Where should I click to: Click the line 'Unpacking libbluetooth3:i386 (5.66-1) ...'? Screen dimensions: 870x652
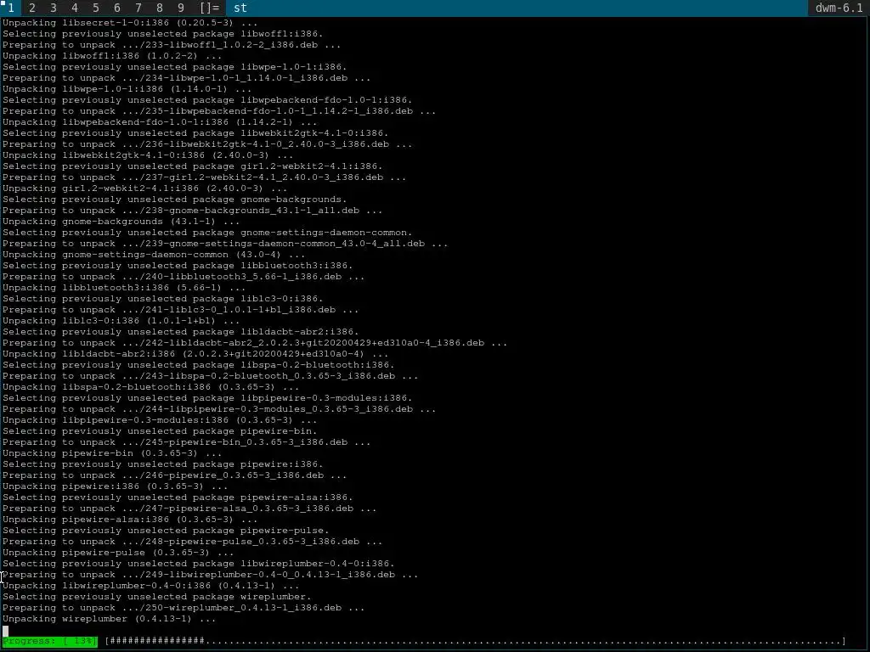124,288
